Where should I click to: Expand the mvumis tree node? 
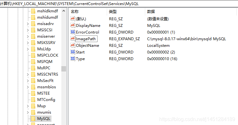click(x=28, y=113)
